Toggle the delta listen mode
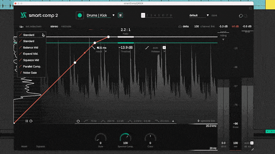This screenshot has height=154, width=275. click(185, 26)
